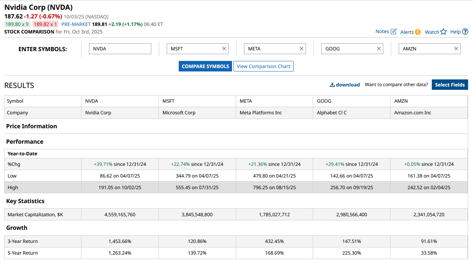The width and height of the screenshot is (473, 261).
Task: Collapse the Performance section heading
Action: (25, 142)
